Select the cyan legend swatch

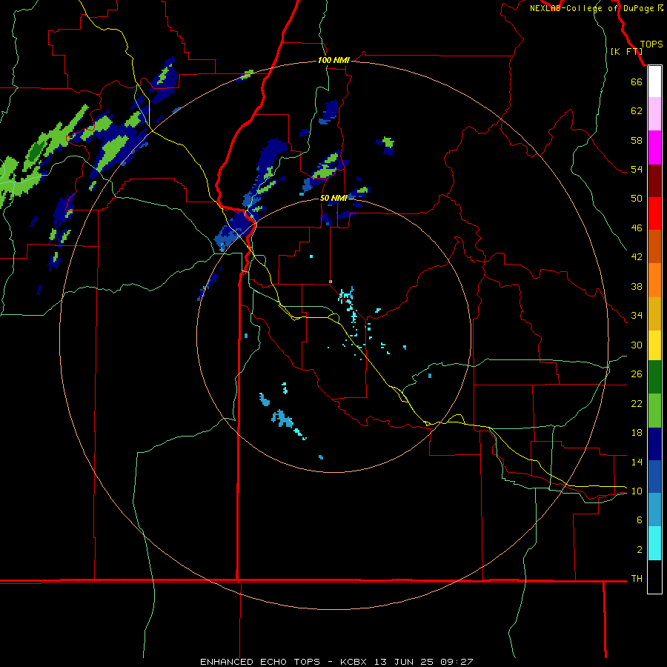click(654, 543)
